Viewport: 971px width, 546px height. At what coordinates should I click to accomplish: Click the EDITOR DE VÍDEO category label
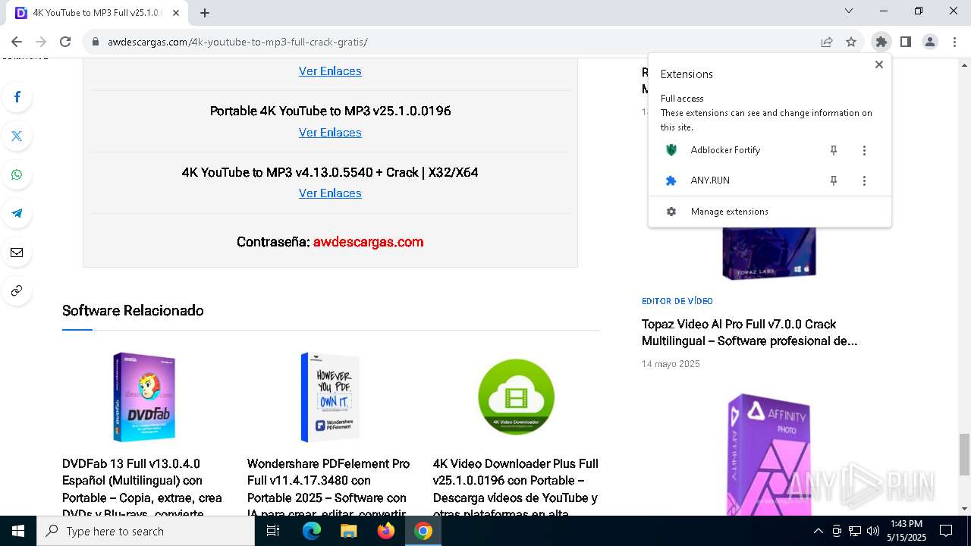tap(677, 301)
